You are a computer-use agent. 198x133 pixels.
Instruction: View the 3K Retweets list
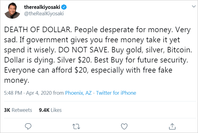18,110
